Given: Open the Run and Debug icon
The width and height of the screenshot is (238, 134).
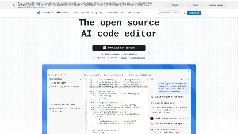Looking at the screenshot, I should coord(59,75).
